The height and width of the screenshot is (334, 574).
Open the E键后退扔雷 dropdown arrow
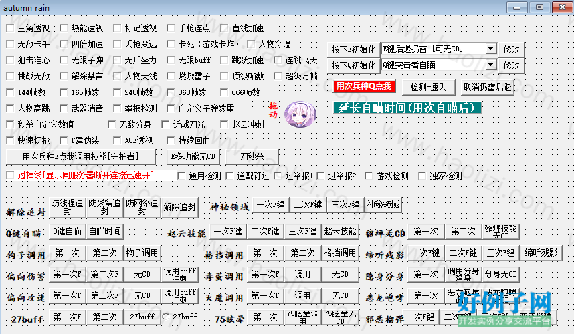(x=491, y=49)
